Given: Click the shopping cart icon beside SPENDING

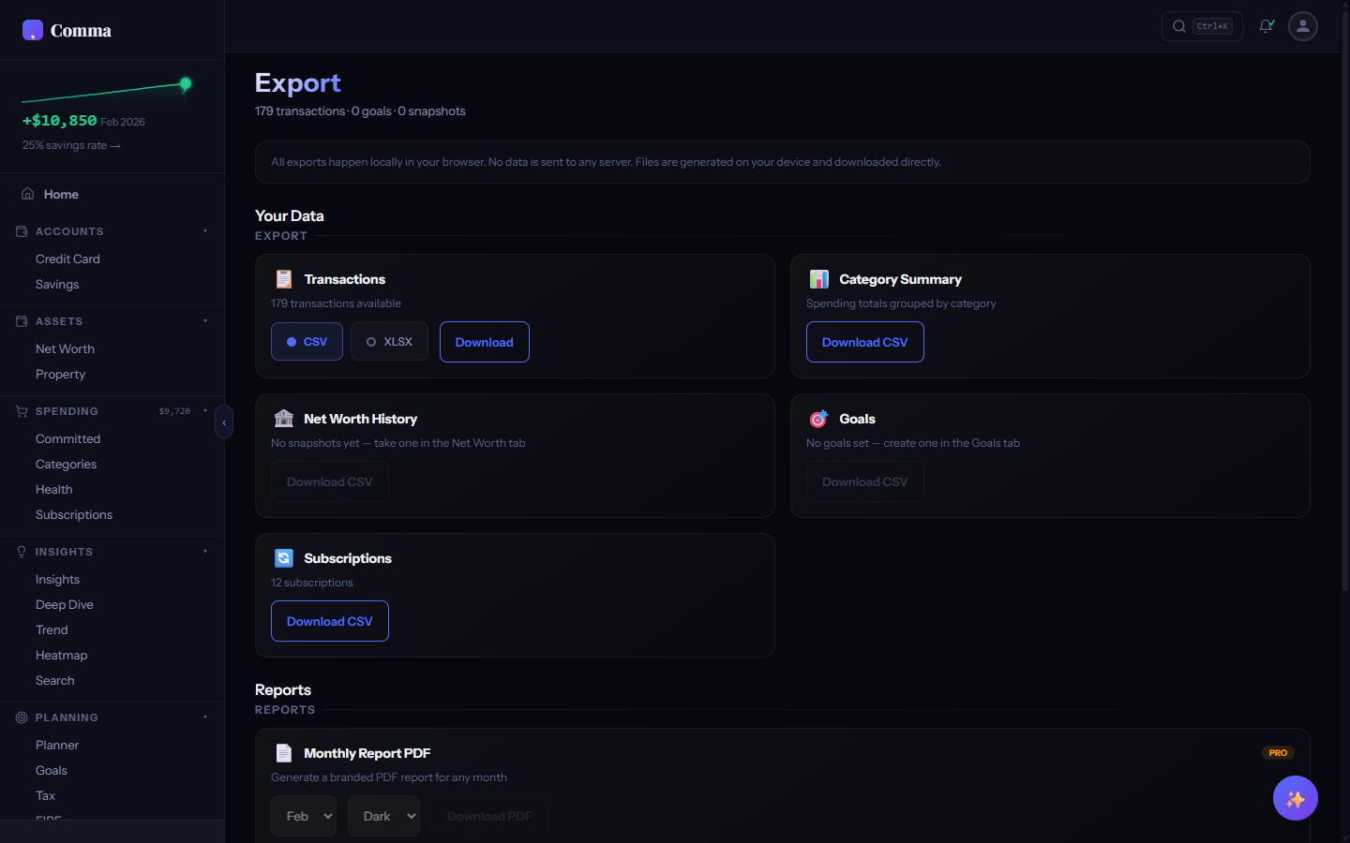Looking at the screenshot, I should [21, 410].
